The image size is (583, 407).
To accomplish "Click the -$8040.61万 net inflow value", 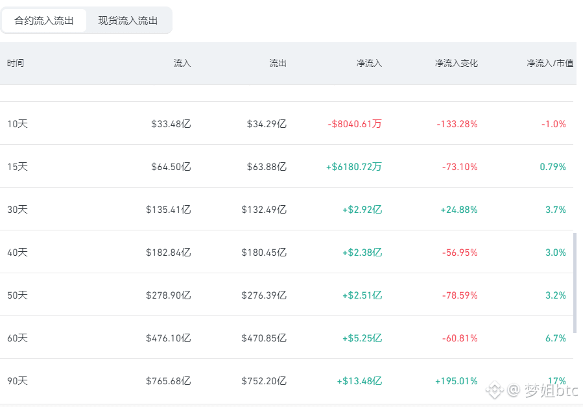I will tap(355, 124).
